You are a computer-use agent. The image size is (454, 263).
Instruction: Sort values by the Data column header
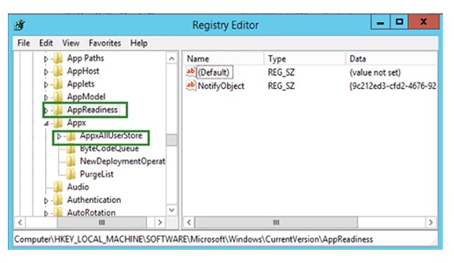click(391, 59)
